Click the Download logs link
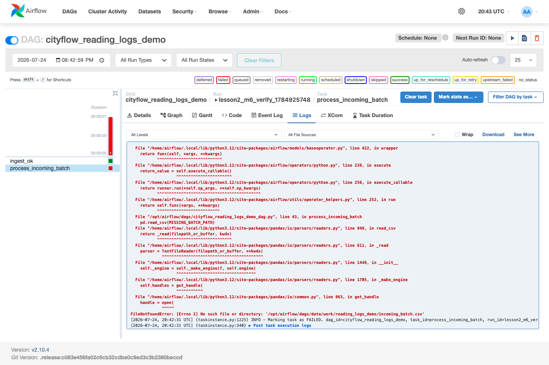This screenshot has width=549, height=365. (x=493, y=135)
